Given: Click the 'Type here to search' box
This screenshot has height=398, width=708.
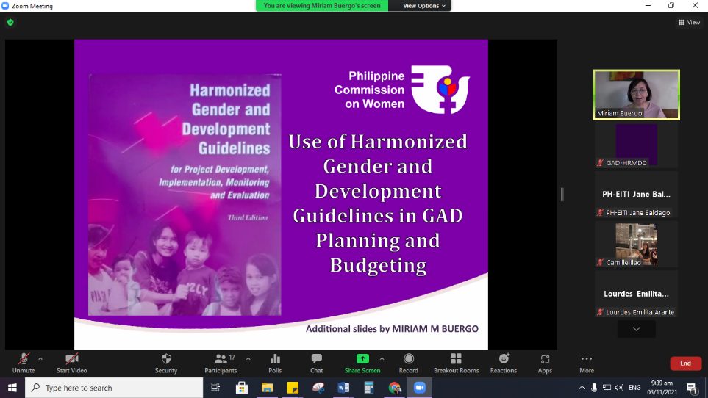Looking at the screenshot, I should click(x=114, y=388).
